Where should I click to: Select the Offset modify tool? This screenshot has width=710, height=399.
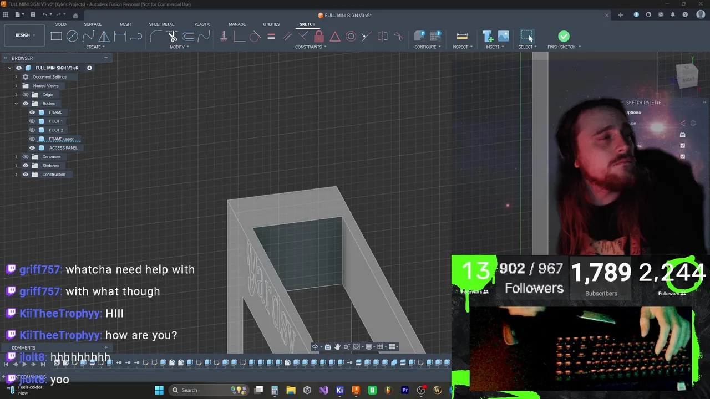tap(188, 37)
